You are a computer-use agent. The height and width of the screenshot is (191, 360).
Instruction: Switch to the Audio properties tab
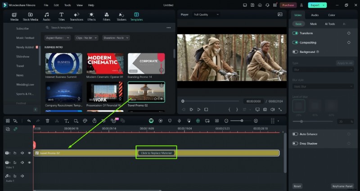tap(315, 15)
